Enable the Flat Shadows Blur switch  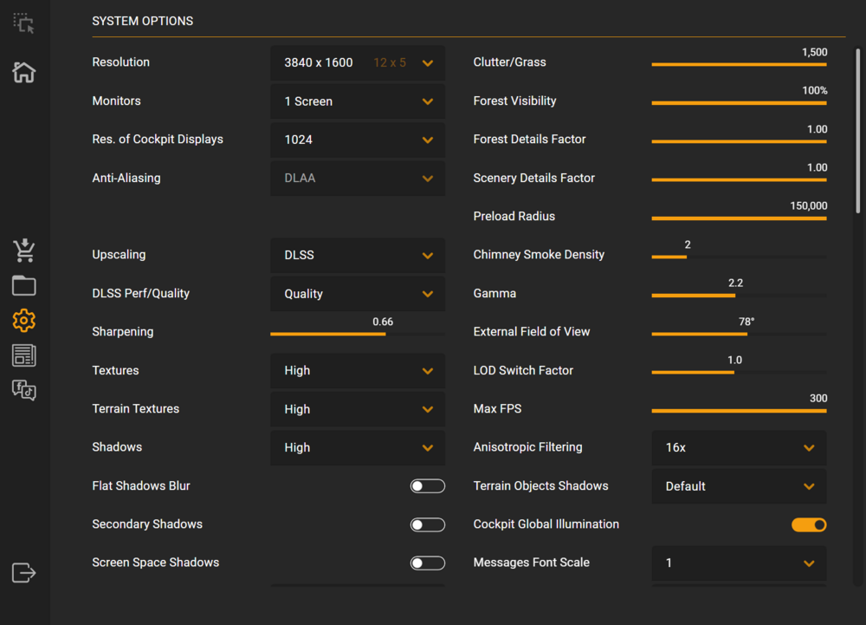(427, 486)
